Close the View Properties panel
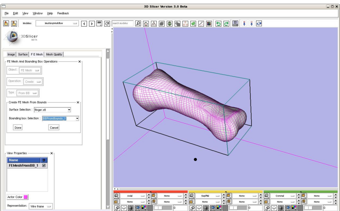The height and width of the screenshot is (211, 340). [51, 153]
